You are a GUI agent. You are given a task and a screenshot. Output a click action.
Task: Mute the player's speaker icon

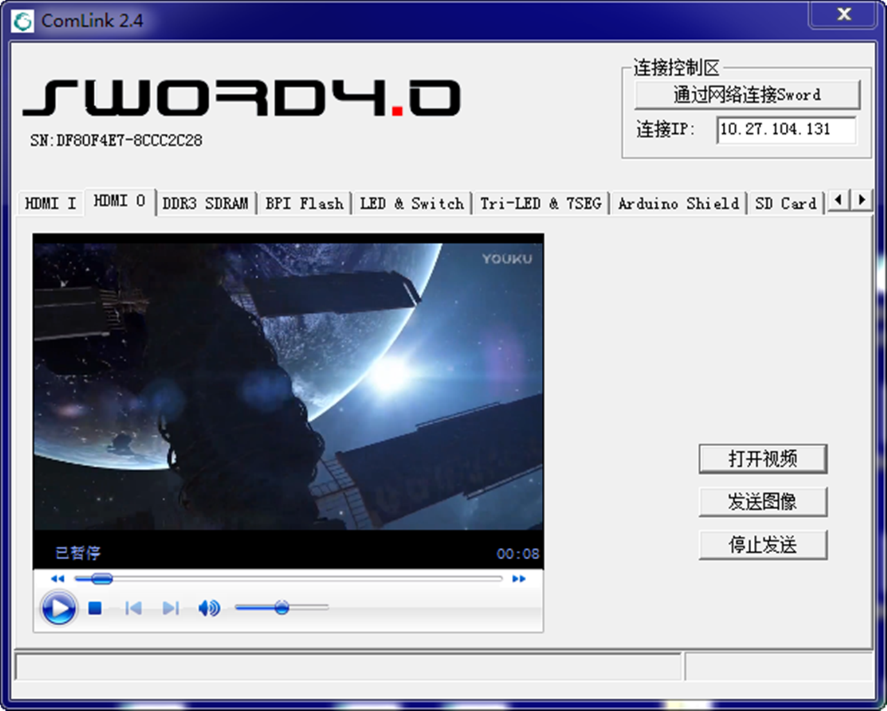coord(209,608)
